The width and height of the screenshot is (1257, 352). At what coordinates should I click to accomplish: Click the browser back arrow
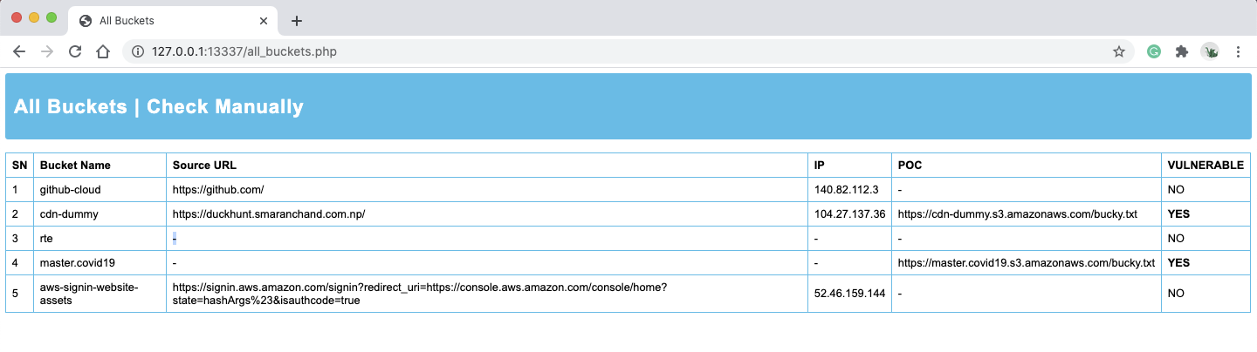(x=19, y=51)
